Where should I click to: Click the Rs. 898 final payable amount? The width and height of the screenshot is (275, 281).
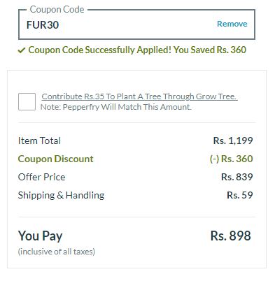coord(231,236)
